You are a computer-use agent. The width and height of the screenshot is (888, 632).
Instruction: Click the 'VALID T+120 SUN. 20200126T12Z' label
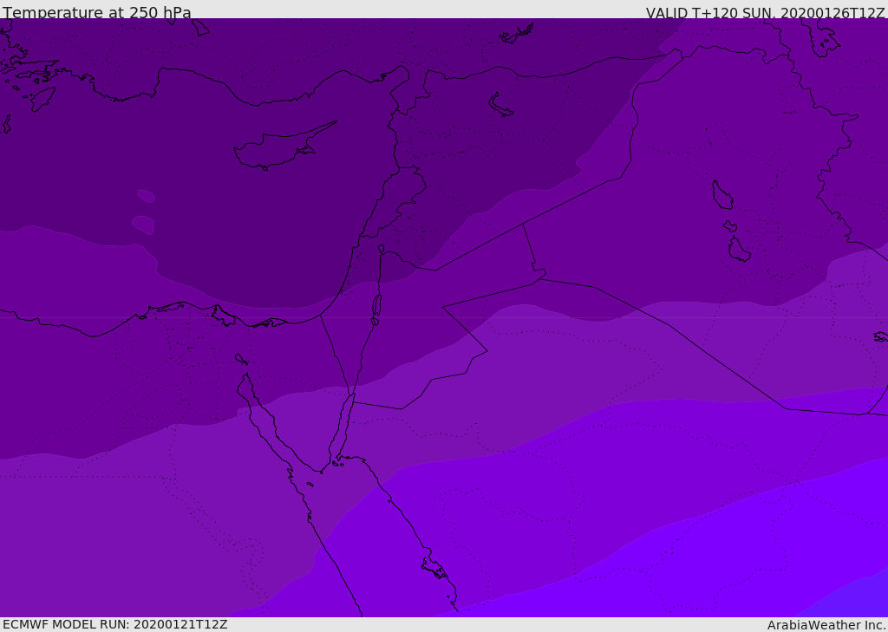point(765,13)
